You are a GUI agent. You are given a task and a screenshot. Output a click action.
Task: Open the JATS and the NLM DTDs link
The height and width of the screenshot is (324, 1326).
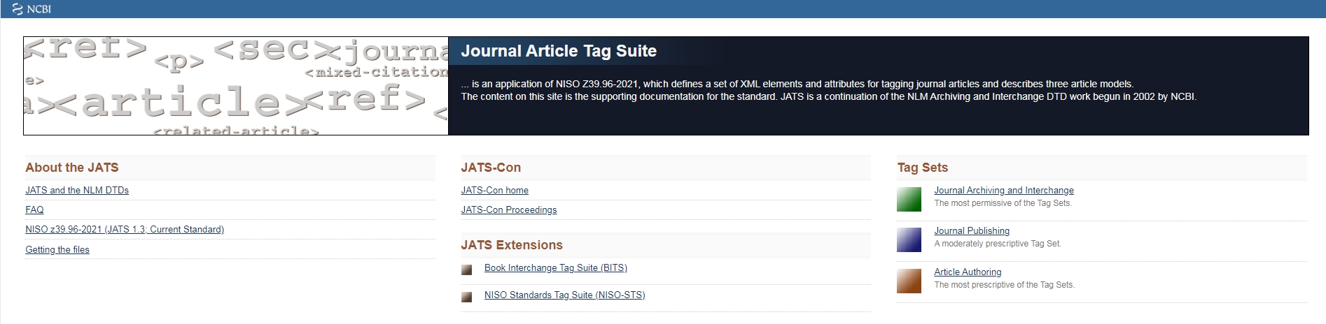(77, 190)
